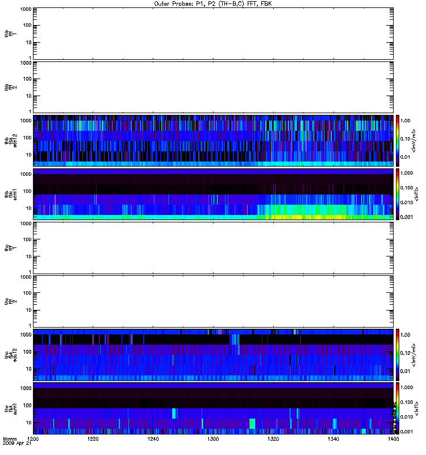Click the "0.01" tick on thc edc12 color bar
This screenshot has width=426, height=455.
tap(406, 371)
